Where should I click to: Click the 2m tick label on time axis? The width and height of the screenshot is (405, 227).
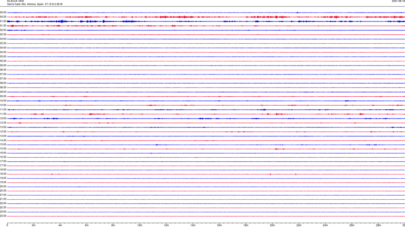pyautogui.click(x=34, y=225)
